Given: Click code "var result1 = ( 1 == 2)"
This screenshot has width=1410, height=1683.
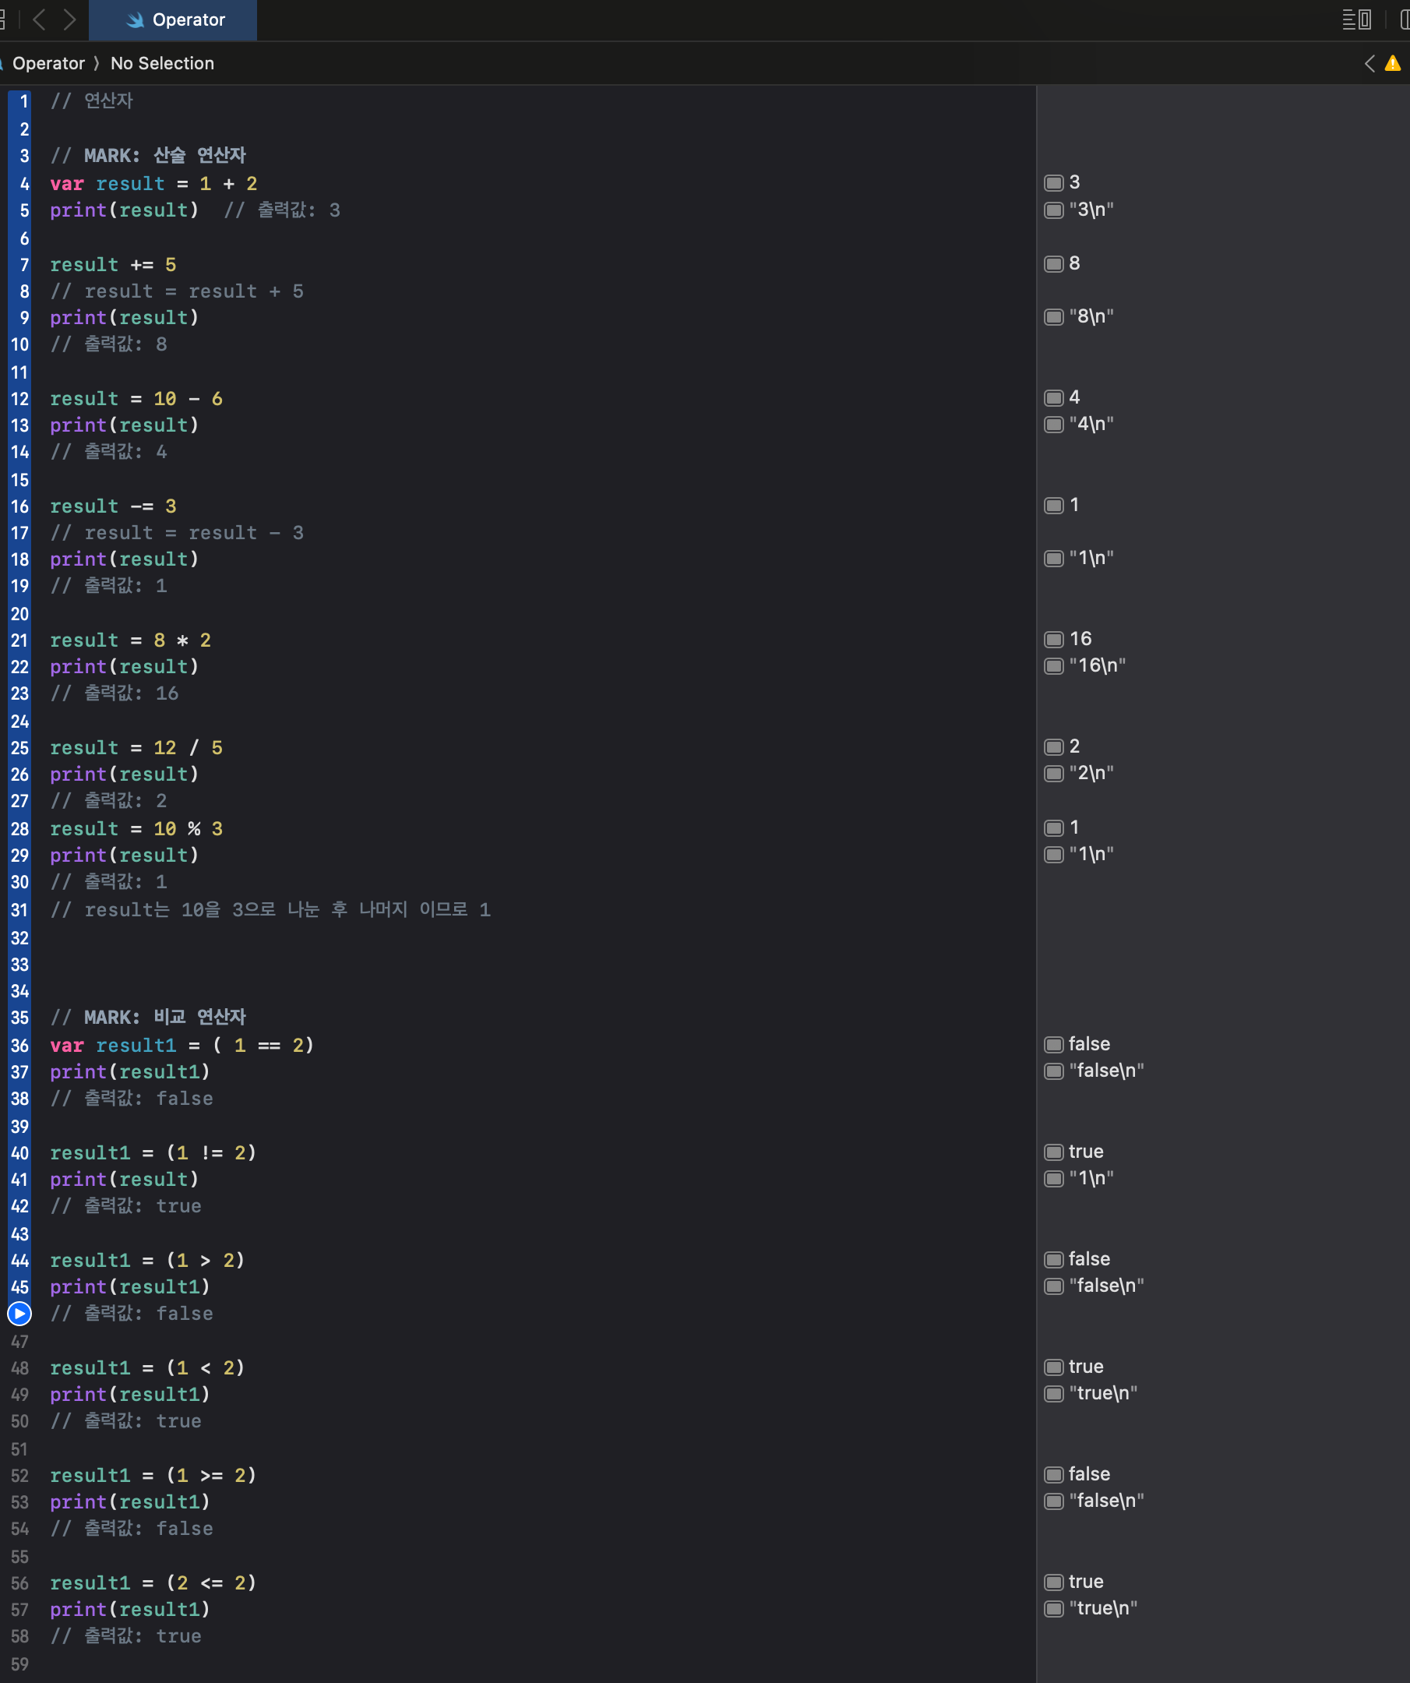Looking at the screenshot, I should point(182,1046).
